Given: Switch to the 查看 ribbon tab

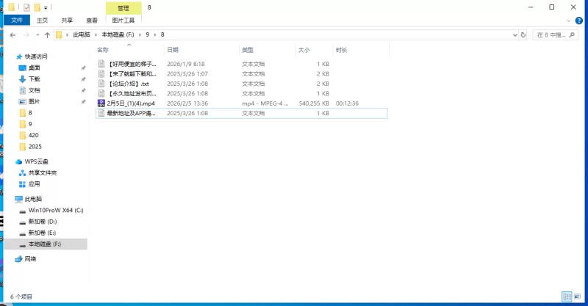Looking at the screenshot, I should (91, 21).
